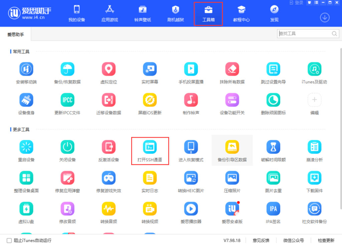Click the 检查更新 link

(327, 240)
